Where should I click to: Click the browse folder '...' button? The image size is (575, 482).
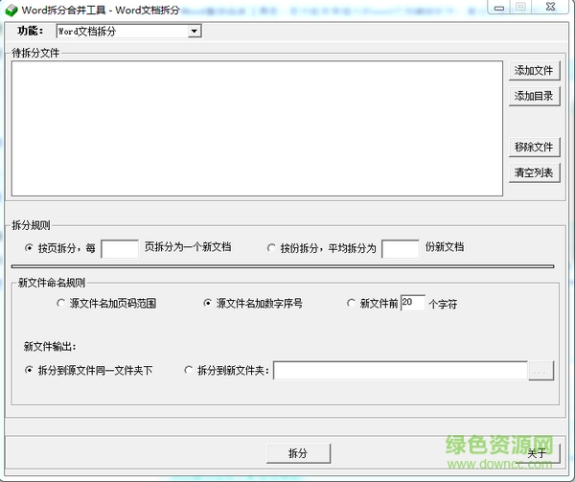[x=540, y=371]
